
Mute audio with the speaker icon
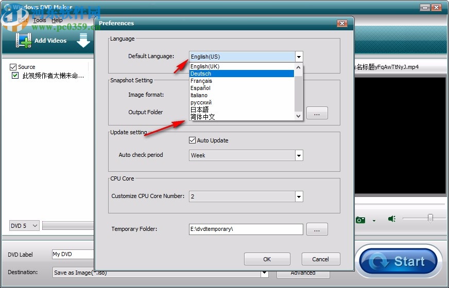(392, 219)
